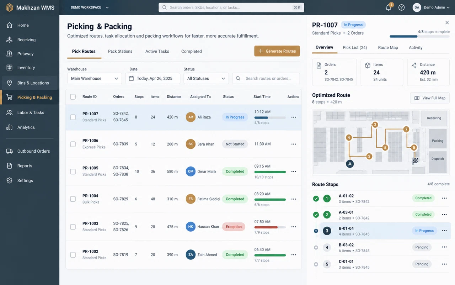
Task: Open the Activity tab
Action: tap(416, 47)
